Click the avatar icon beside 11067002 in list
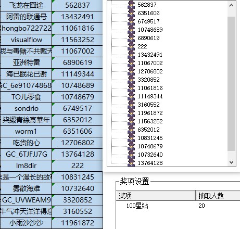Viewport: 240px width, 229px height. [x=131, y=63]
